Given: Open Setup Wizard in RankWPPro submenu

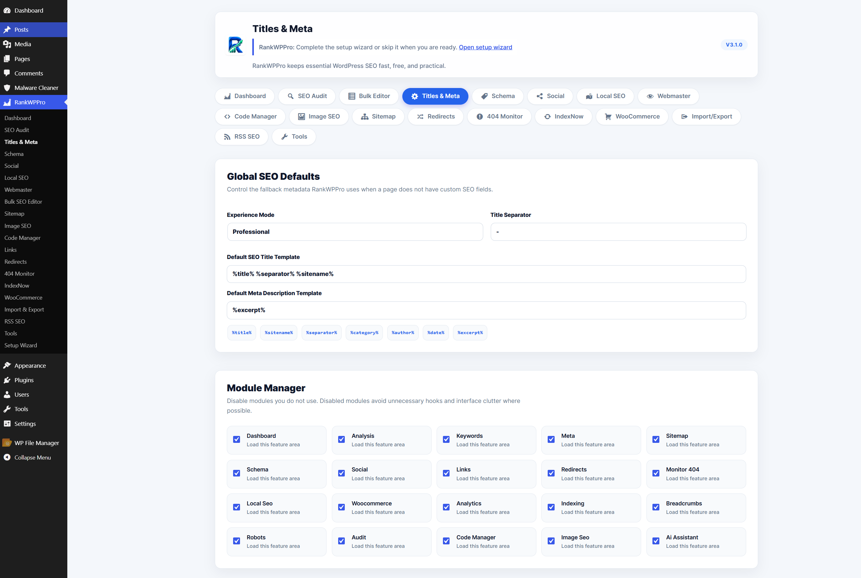Looking at the screenshot, I should [21, 345].
